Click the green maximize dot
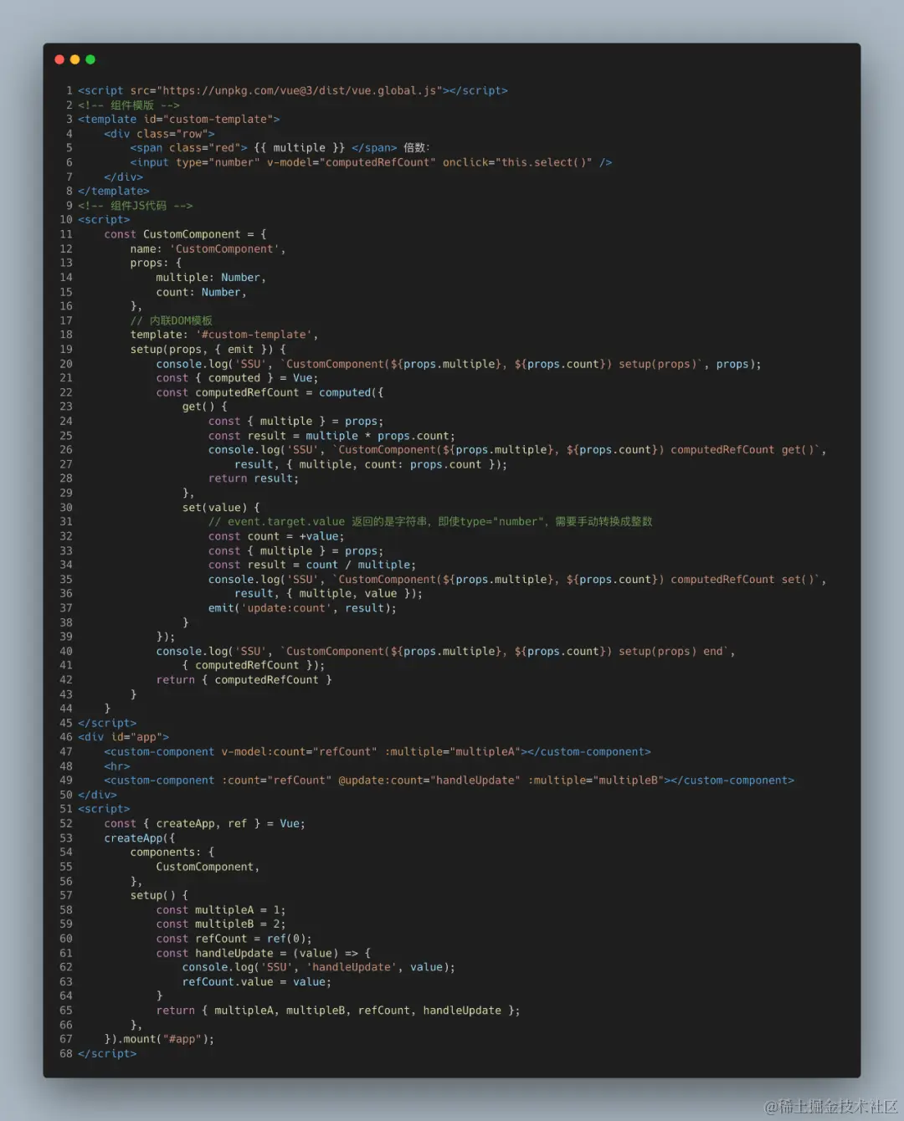The height and width of the screenshot is (1121, 904). (x=90, y=59)
